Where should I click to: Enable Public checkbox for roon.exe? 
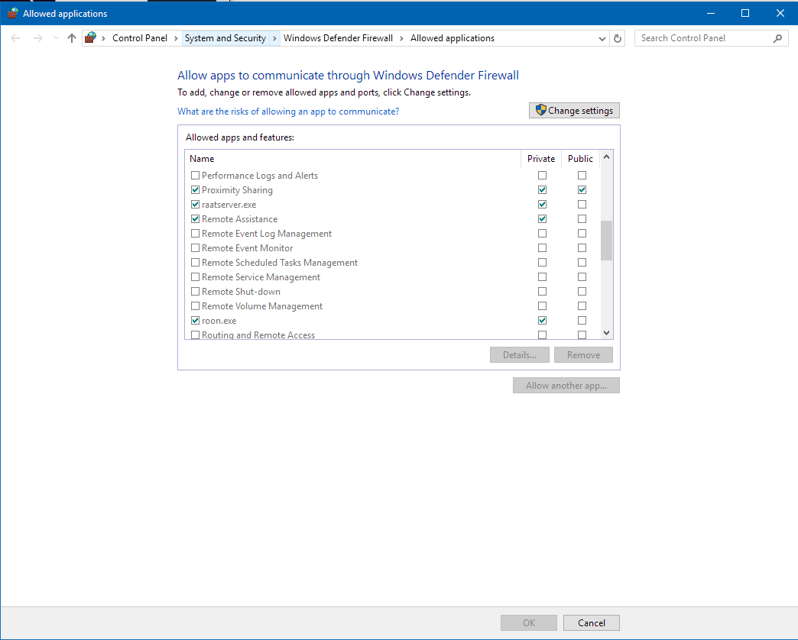582,320
